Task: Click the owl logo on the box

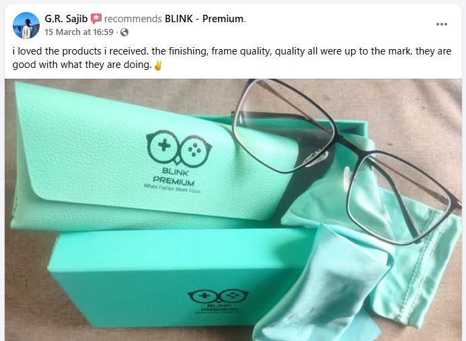Action: (x=218, y=296)
